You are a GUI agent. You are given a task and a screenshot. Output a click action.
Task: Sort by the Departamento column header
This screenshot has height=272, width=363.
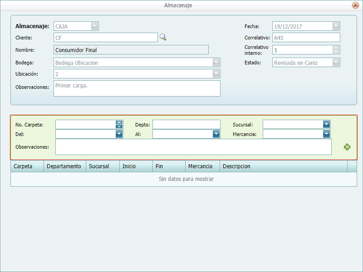64,166
